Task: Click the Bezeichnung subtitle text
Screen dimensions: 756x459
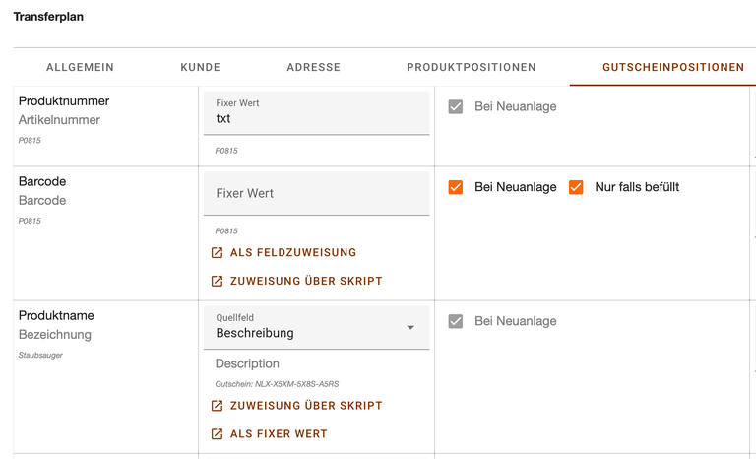Action: (54, 335)
